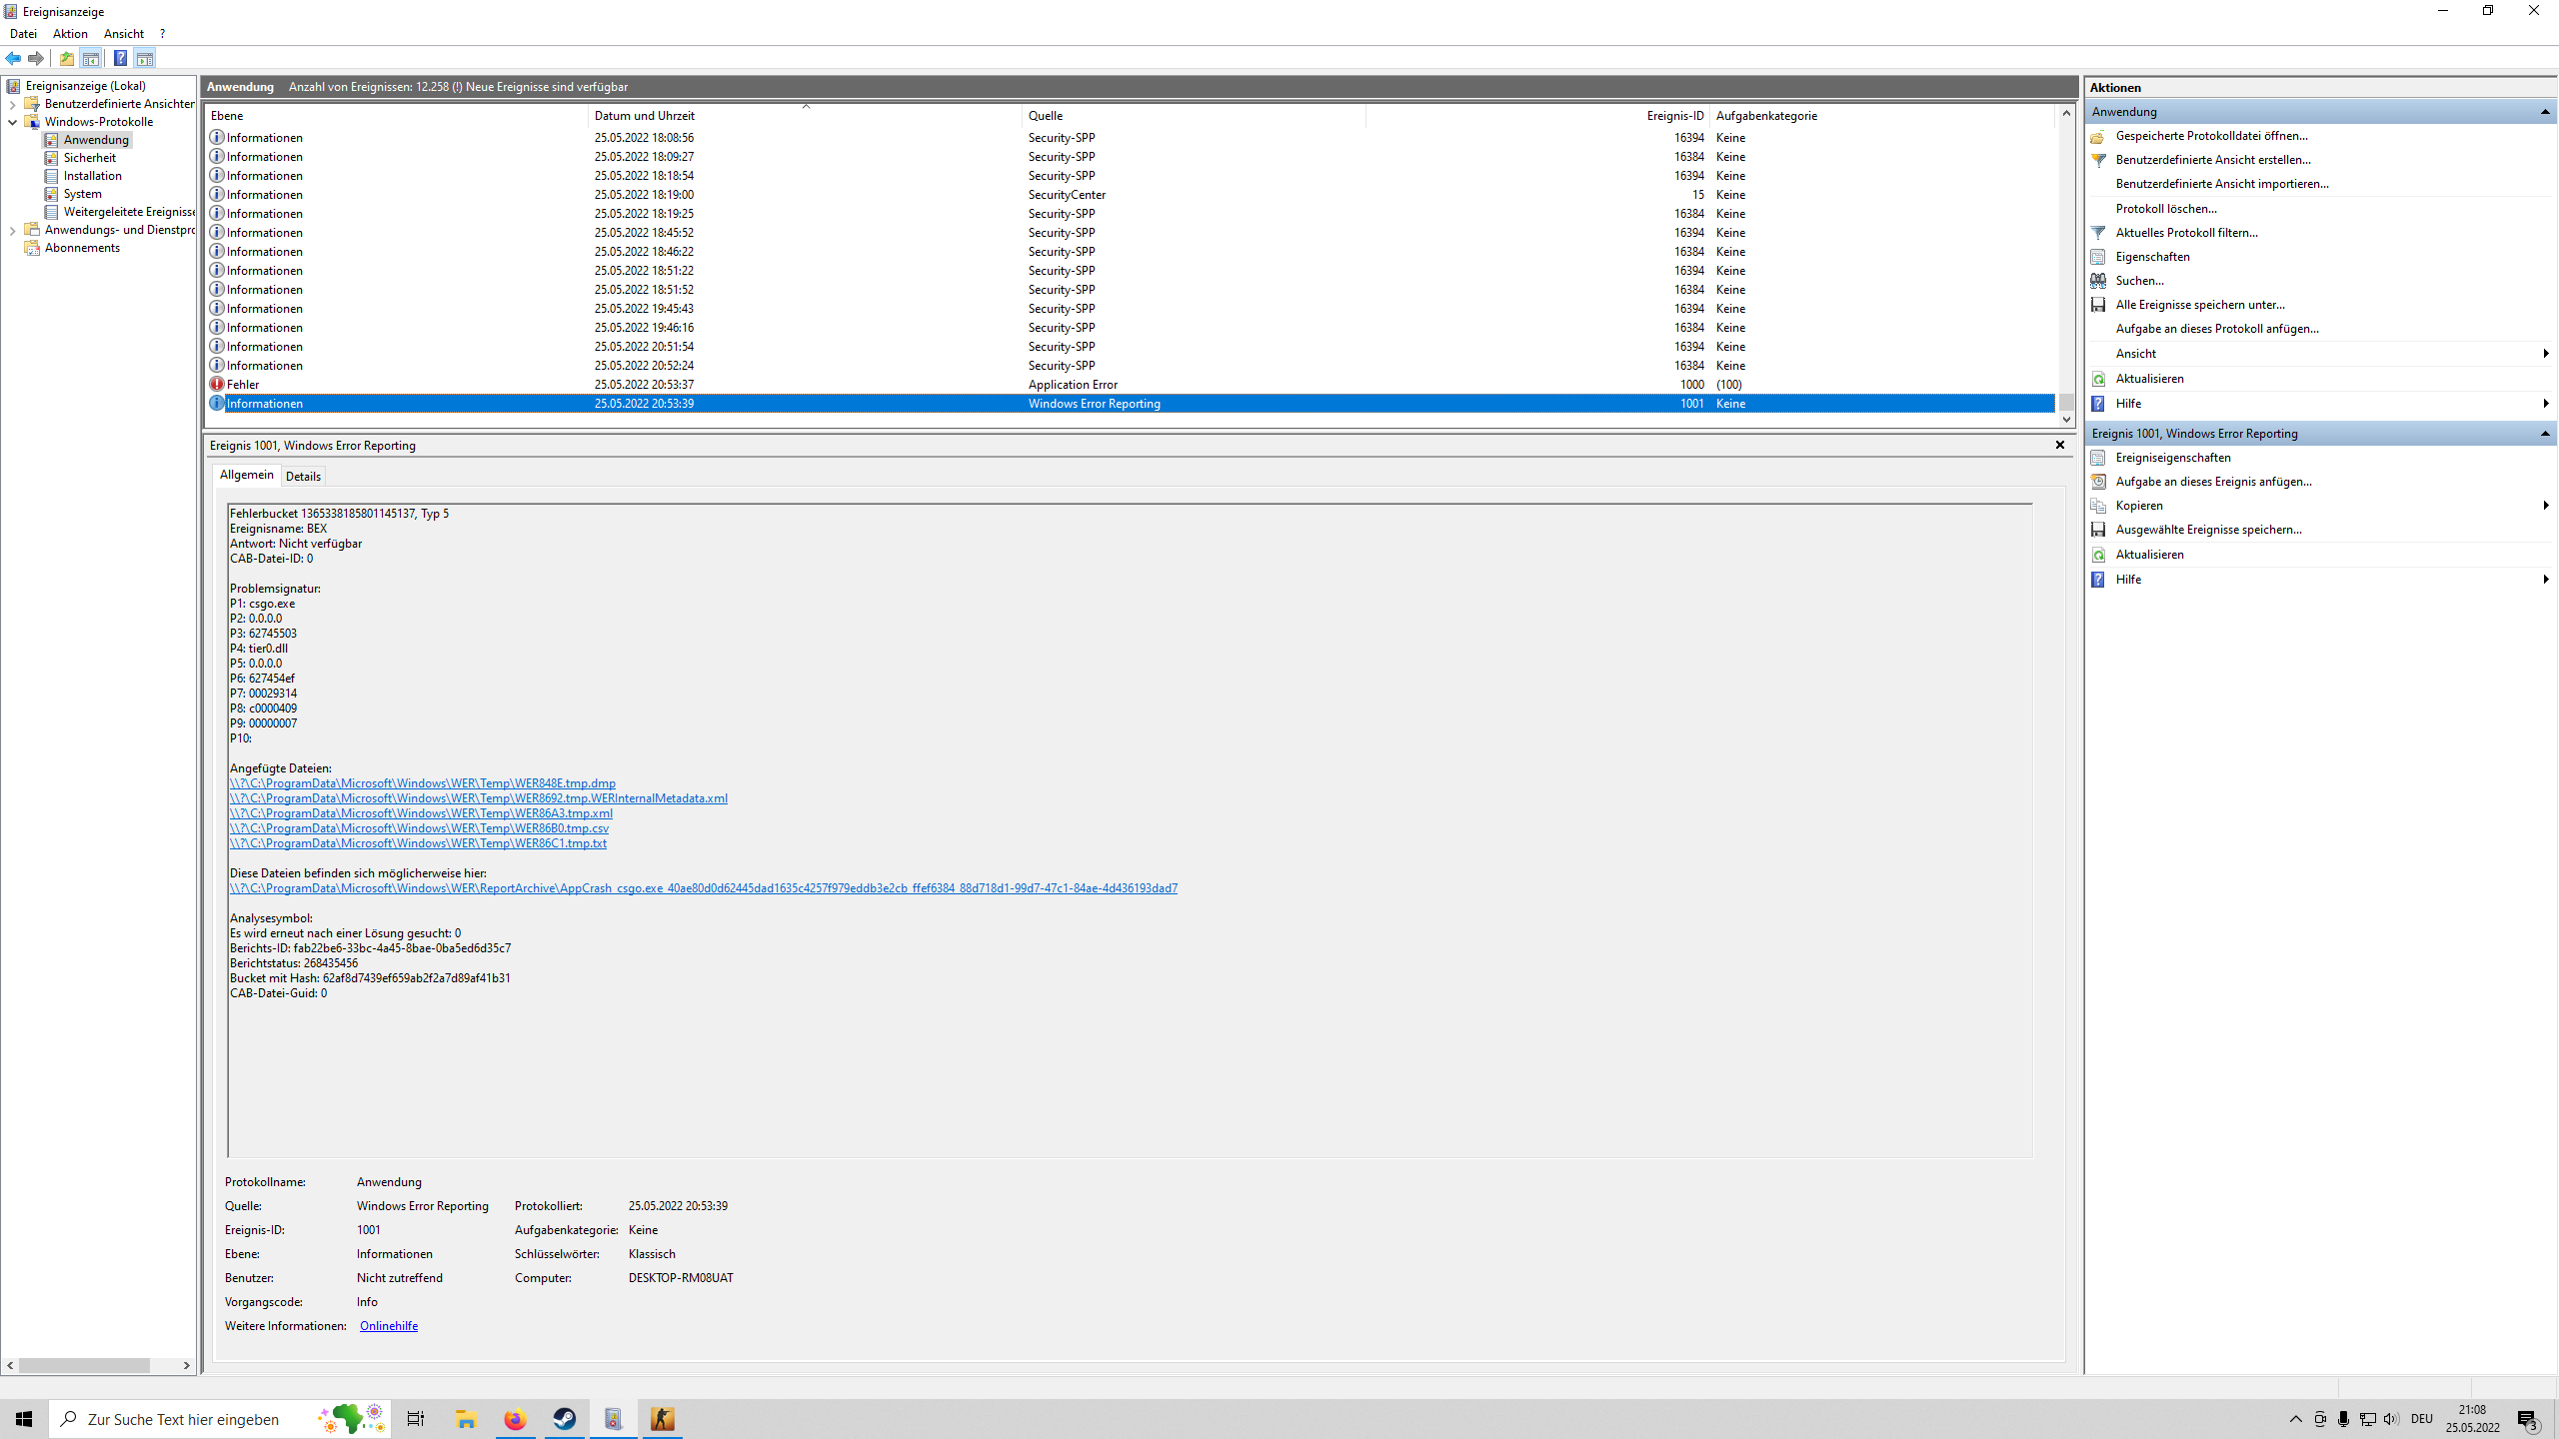This screenshot has height=1439, width=2559.
Task: Click the Aufgabe an dieses Ereignis anfügen icon
Action: [2098, 482]
